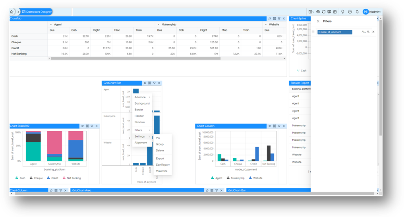This screenshot has width=404, height=217.
Task: Pin the middle Chart-Column panel with legend
Action: [x=269, y=126]
